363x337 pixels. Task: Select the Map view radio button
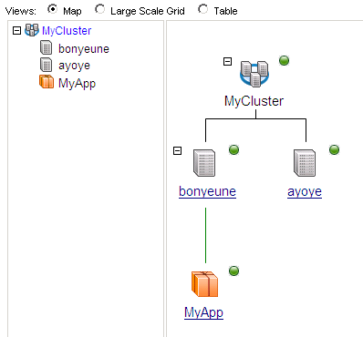pyautogui.click(x=53, y=9)
